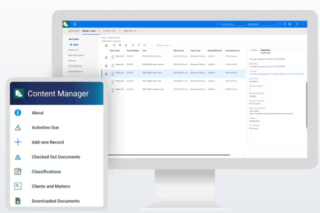Click the help circle icon in blue bar
320x213 pixels.
coord(297,24)
